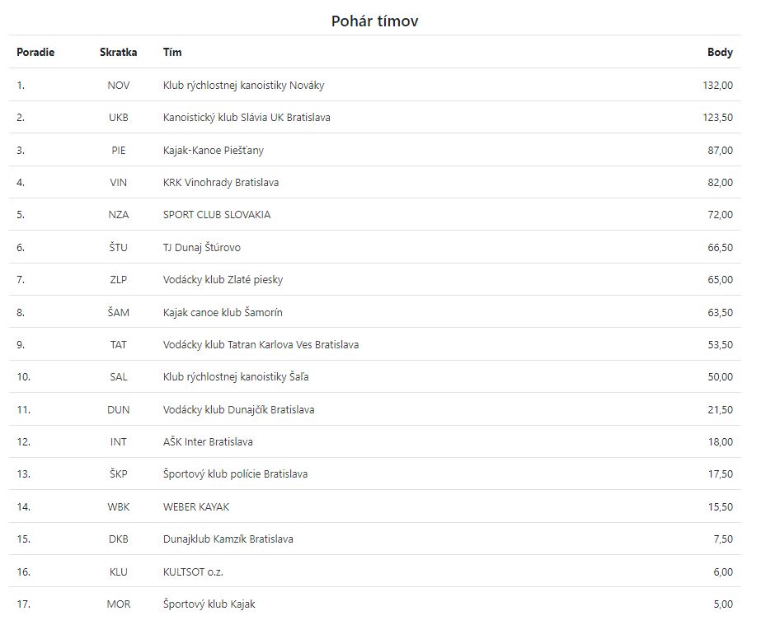Click KRK Vinohrady Bratislava team name
The height and width of the screenshot is (625, 761).
click(221, 183)
